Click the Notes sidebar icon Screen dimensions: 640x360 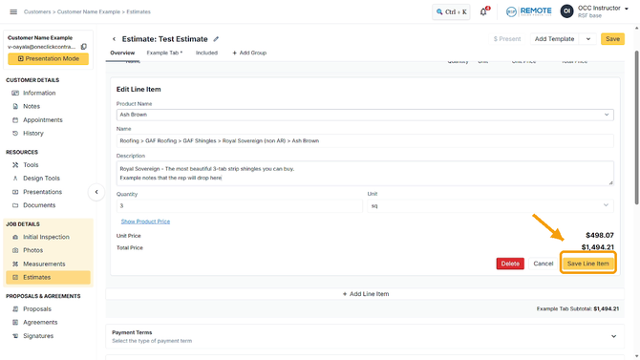(x=15, y=107)
